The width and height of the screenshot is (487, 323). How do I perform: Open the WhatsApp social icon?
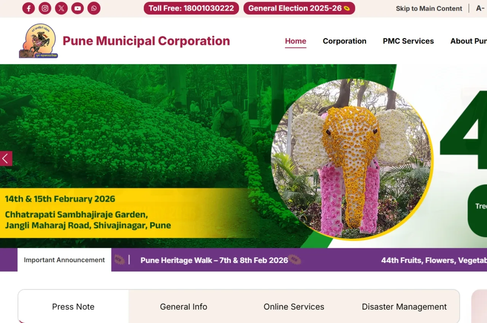pos(94,8)
